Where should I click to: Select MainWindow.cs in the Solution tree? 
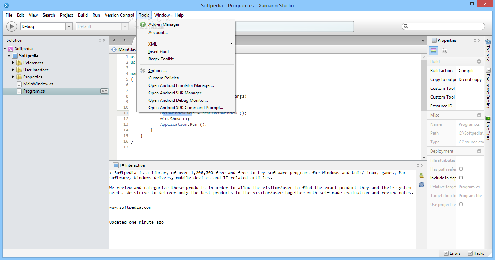[38, 84]
